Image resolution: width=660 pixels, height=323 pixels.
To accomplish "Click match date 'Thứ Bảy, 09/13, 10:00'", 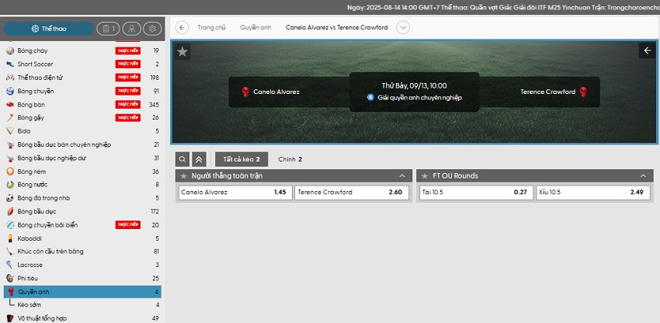I will click(414, 85).
